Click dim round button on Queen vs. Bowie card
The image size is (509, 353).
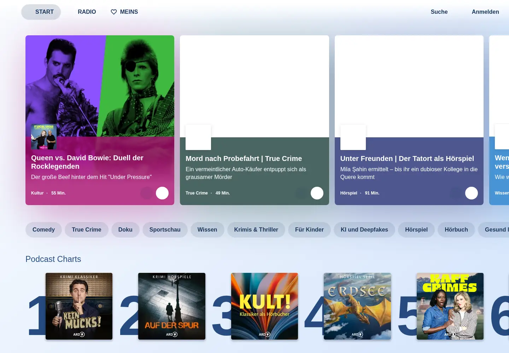pyautogui.click(x=147, y=193)
